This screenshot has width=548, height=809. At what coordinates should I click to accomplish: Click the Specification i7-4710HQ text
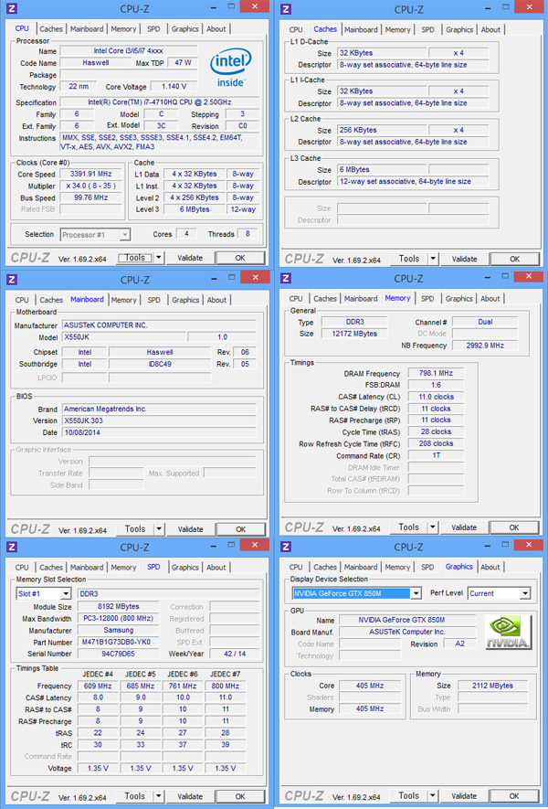[159, 102]
